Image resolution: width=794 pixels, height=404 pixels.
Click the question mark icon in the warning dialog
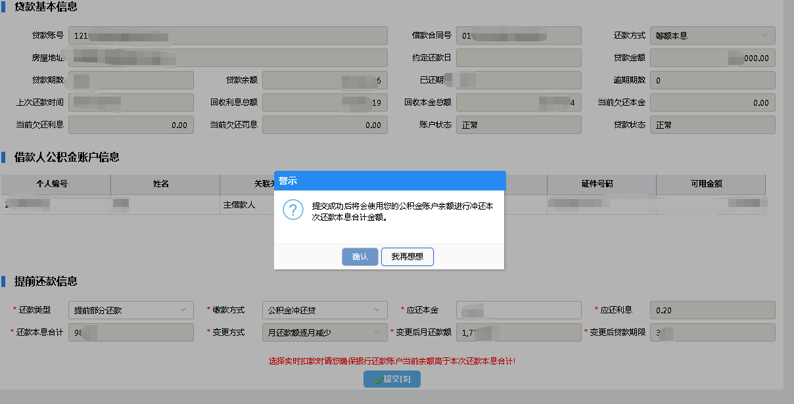292,210
